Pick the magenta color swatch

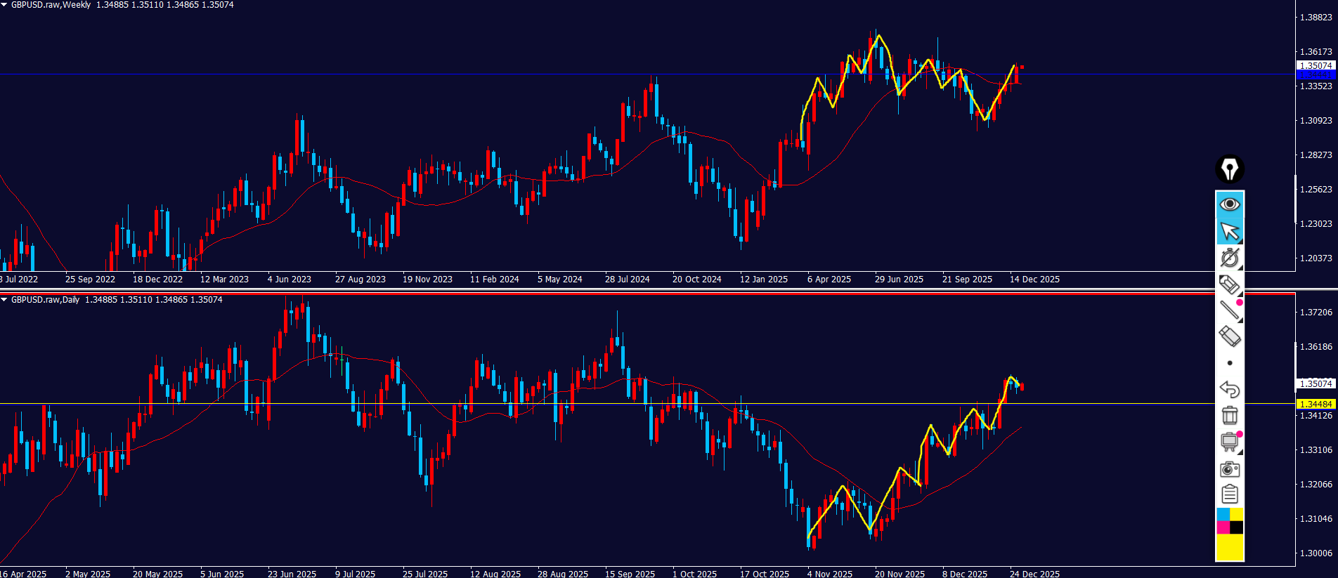[1223, 527]
